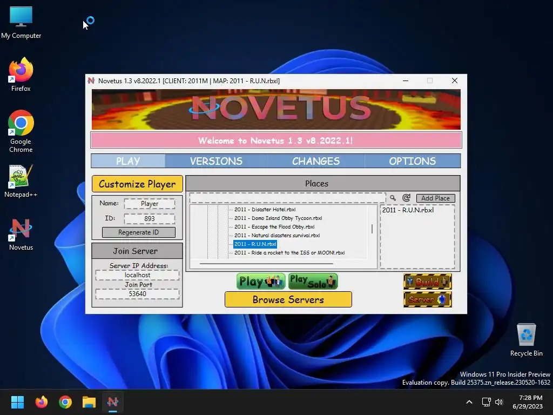Viewport: 553px width, 415px height.
Task: Show hidden system tray icons
Action: 469,402
